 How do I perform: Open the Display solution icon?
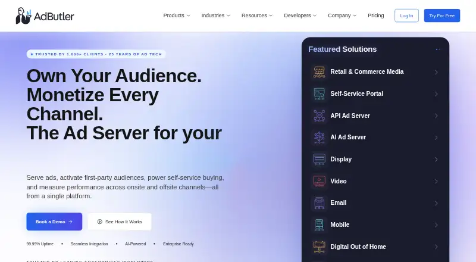[x=319, y=159]
